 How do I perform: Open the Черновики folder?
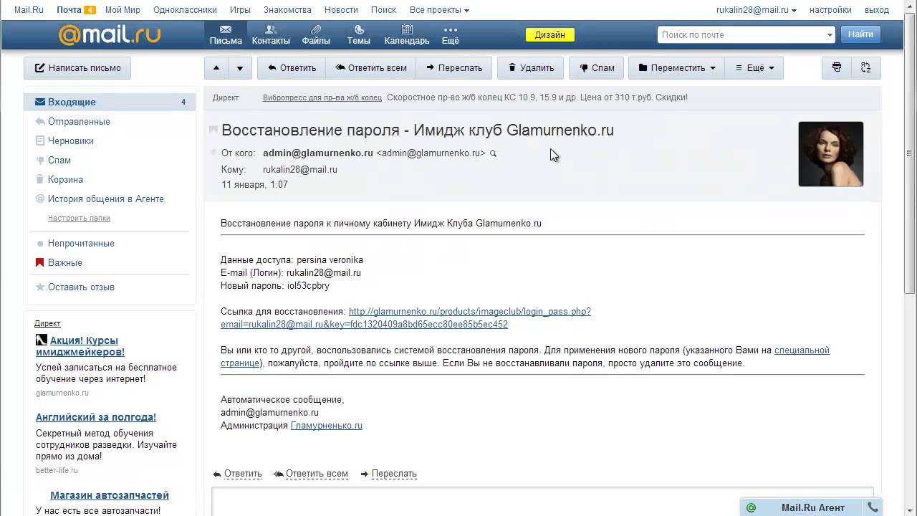point(71,140)
